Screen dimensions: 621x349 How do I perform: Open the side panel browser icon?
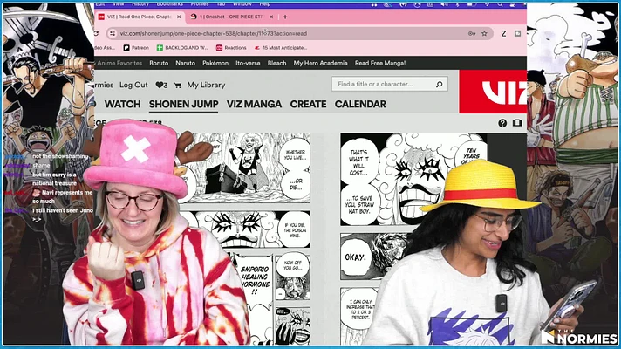coord(517,34)
